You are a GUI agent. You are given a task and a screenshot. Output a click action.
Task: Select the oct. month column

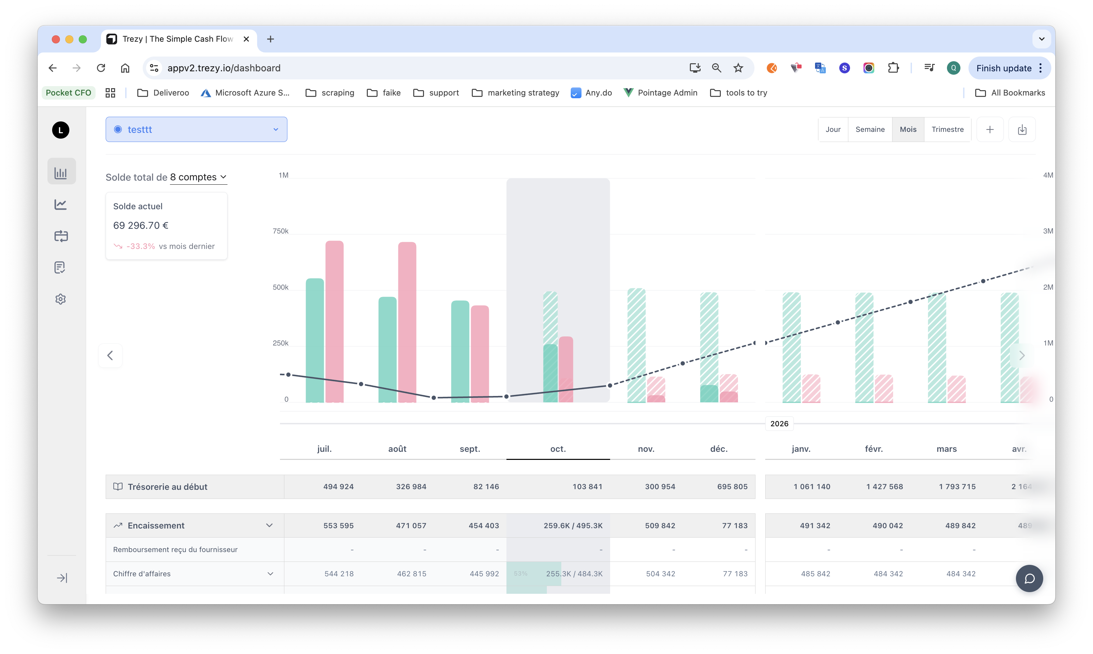558,449
